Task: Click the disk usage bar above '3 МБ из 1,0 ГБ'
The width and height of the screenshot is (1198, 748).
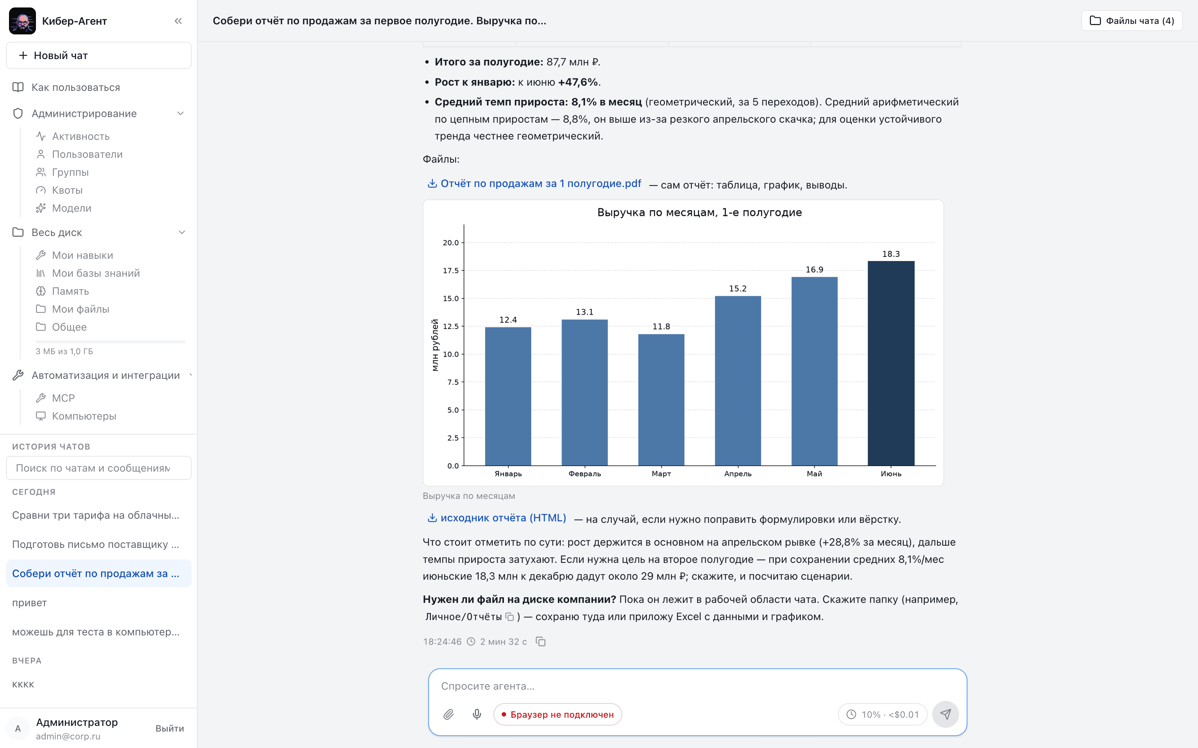Action: point(110,341)
